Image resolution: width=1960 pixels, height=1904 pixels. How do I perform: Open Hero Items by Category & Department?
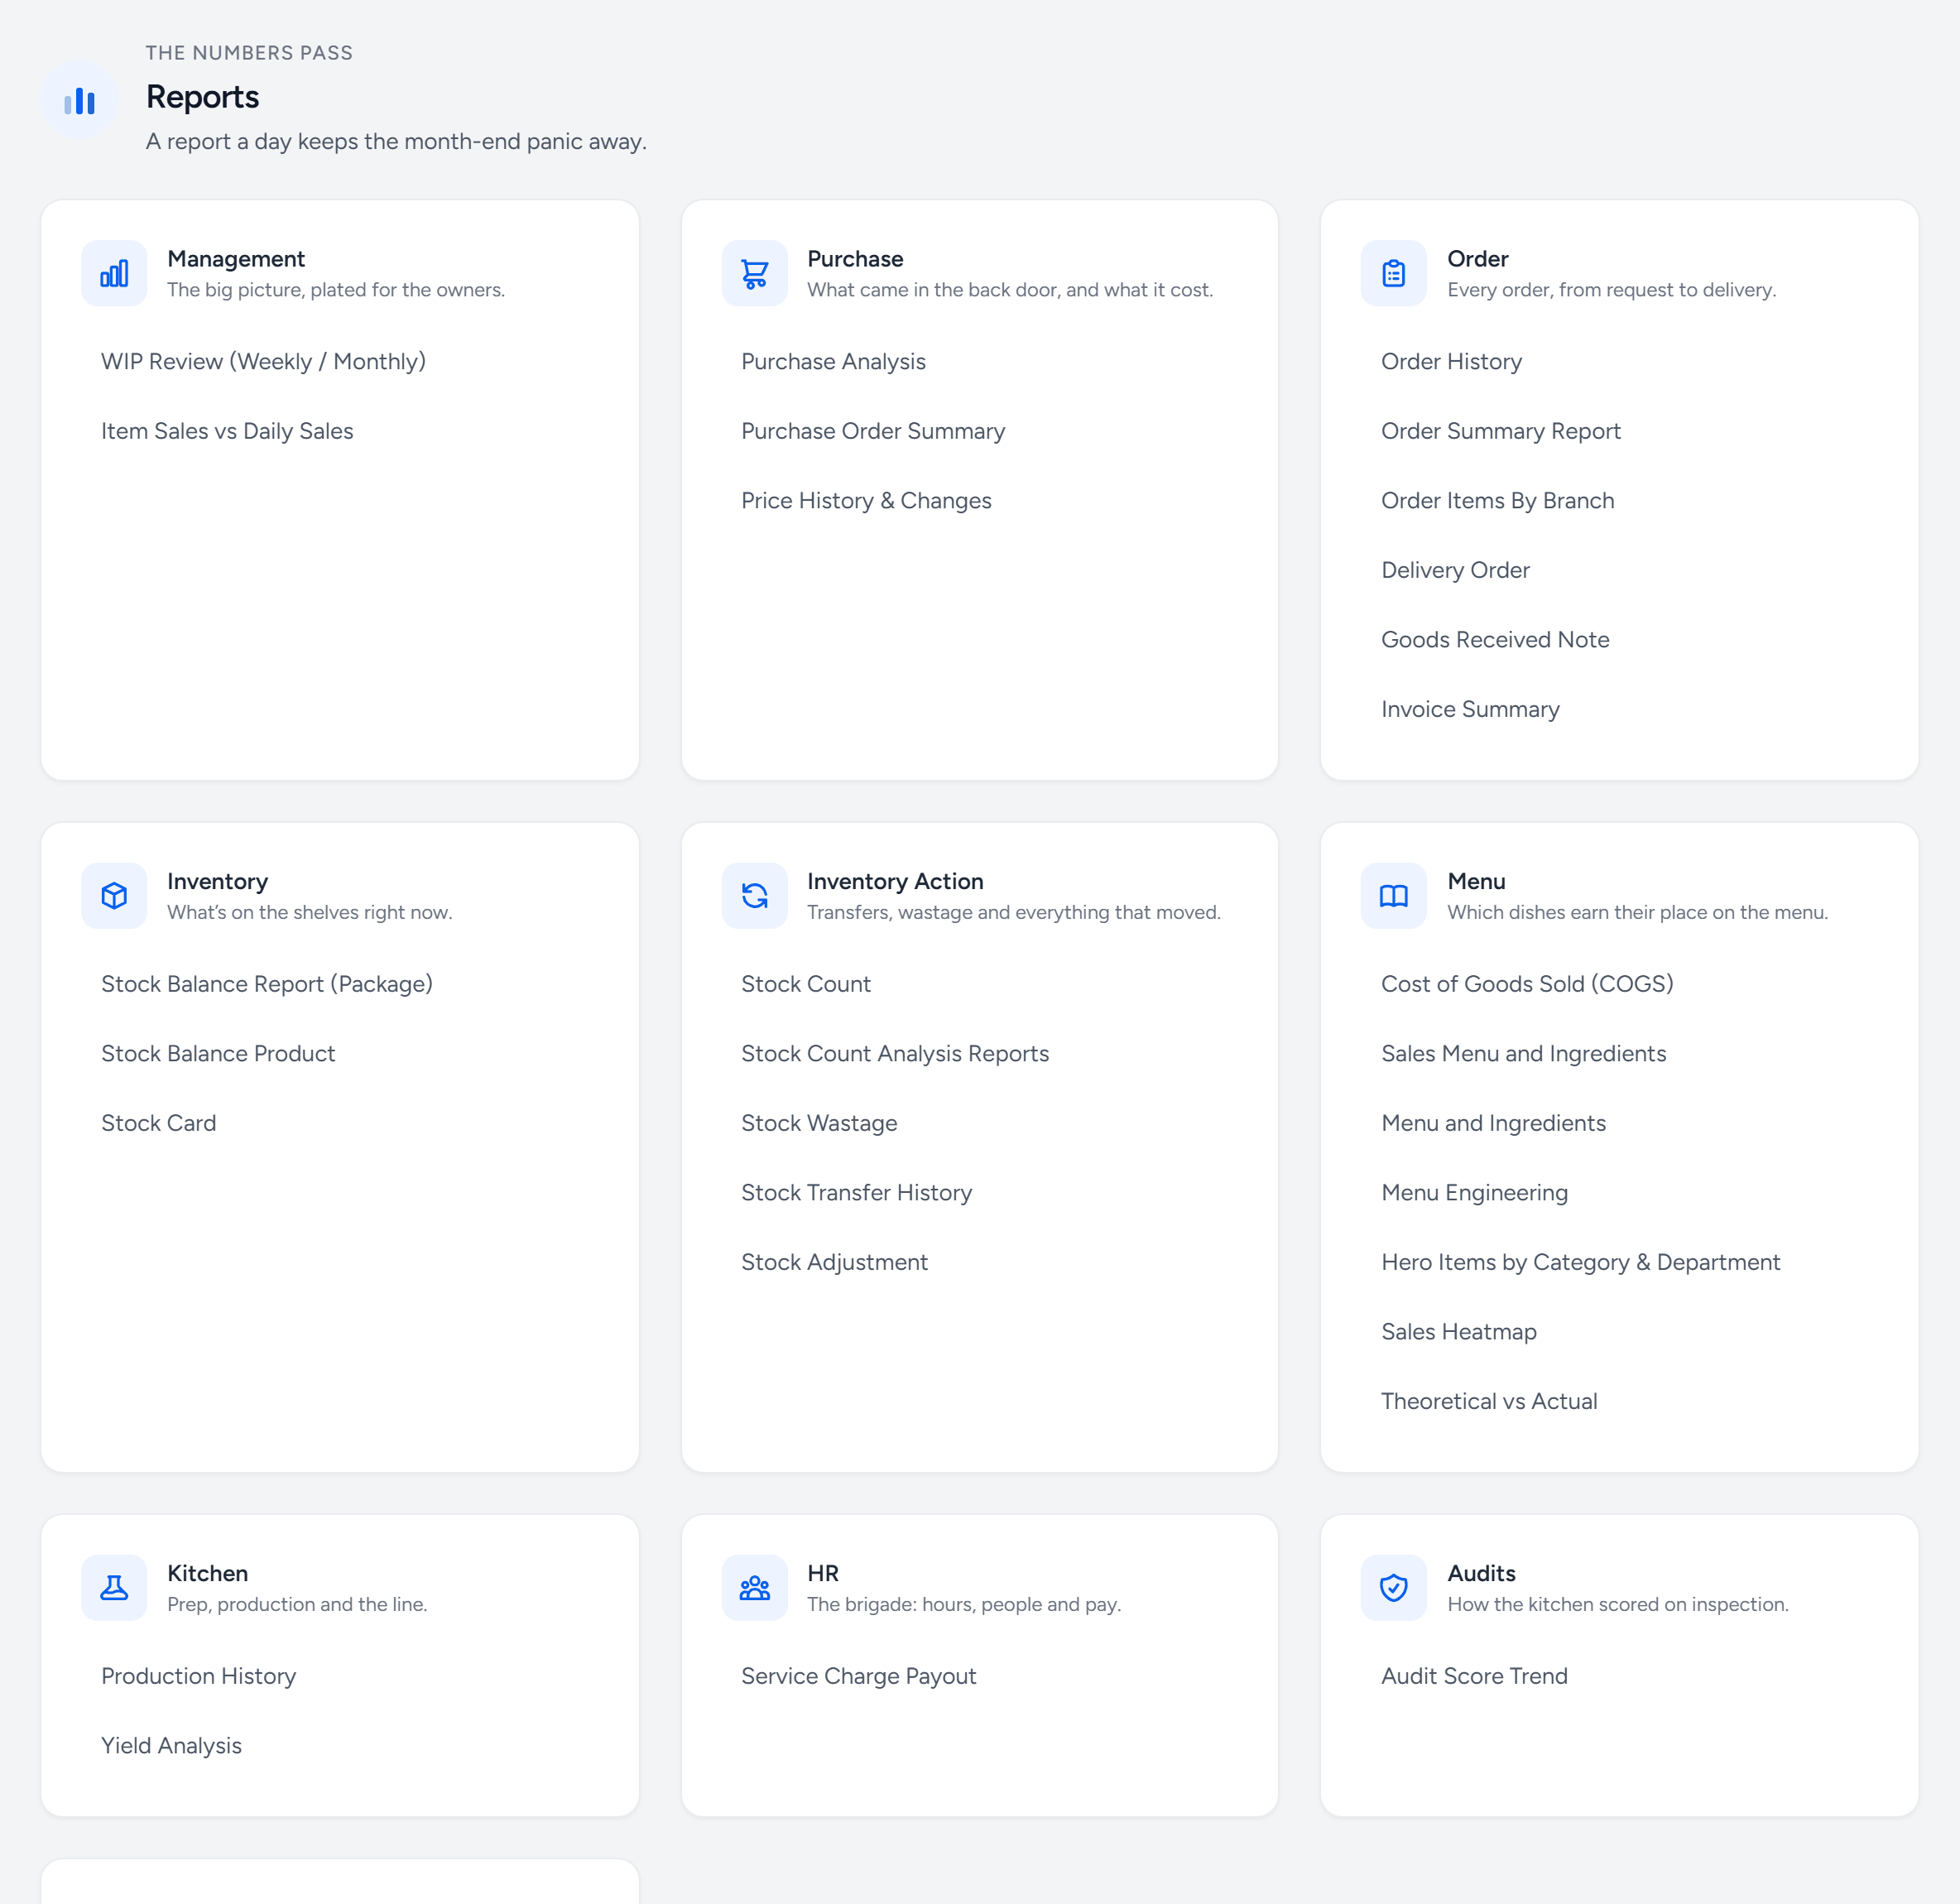click(1580, 1262)
